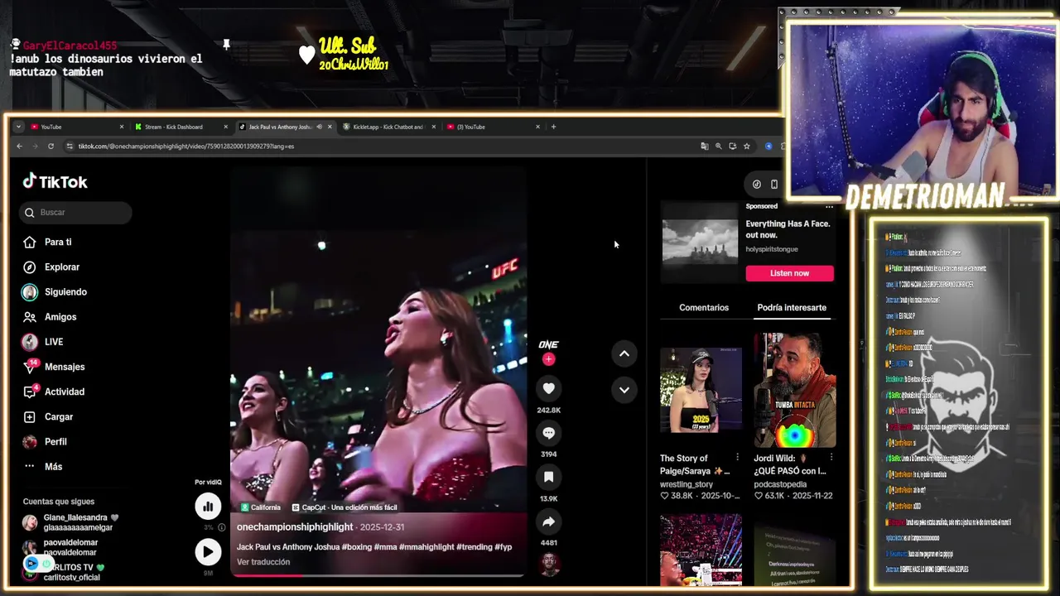Mute the Jack Paul vs Anthony tab audio

tap(319, 127)
